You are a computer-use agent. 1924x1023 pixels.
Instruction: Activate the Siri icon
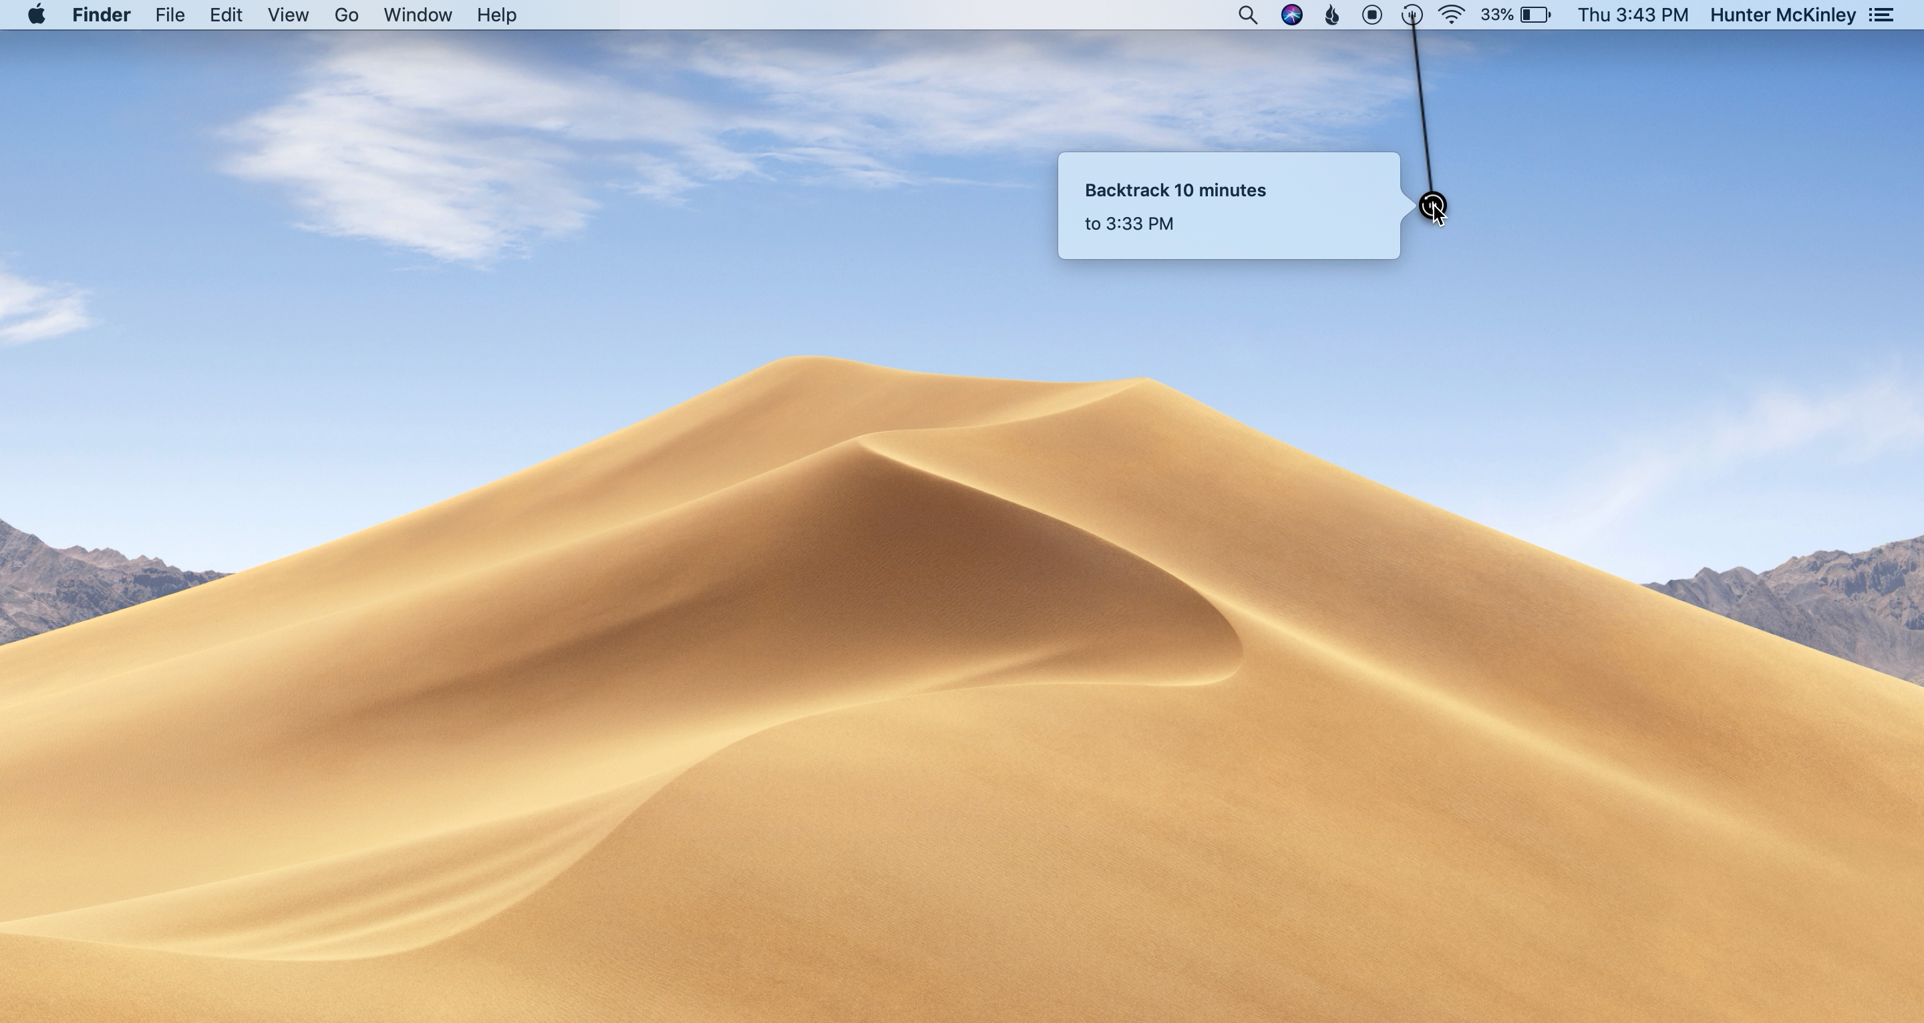pyautogui.click(x=1291, y=15)
